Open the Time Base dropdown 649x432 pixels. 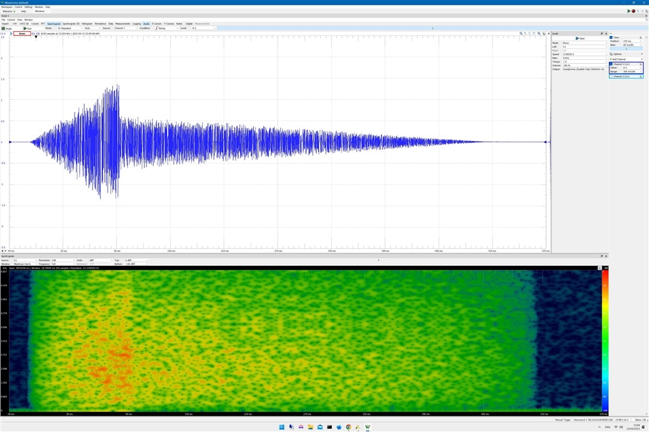click(x=632, y=45)
